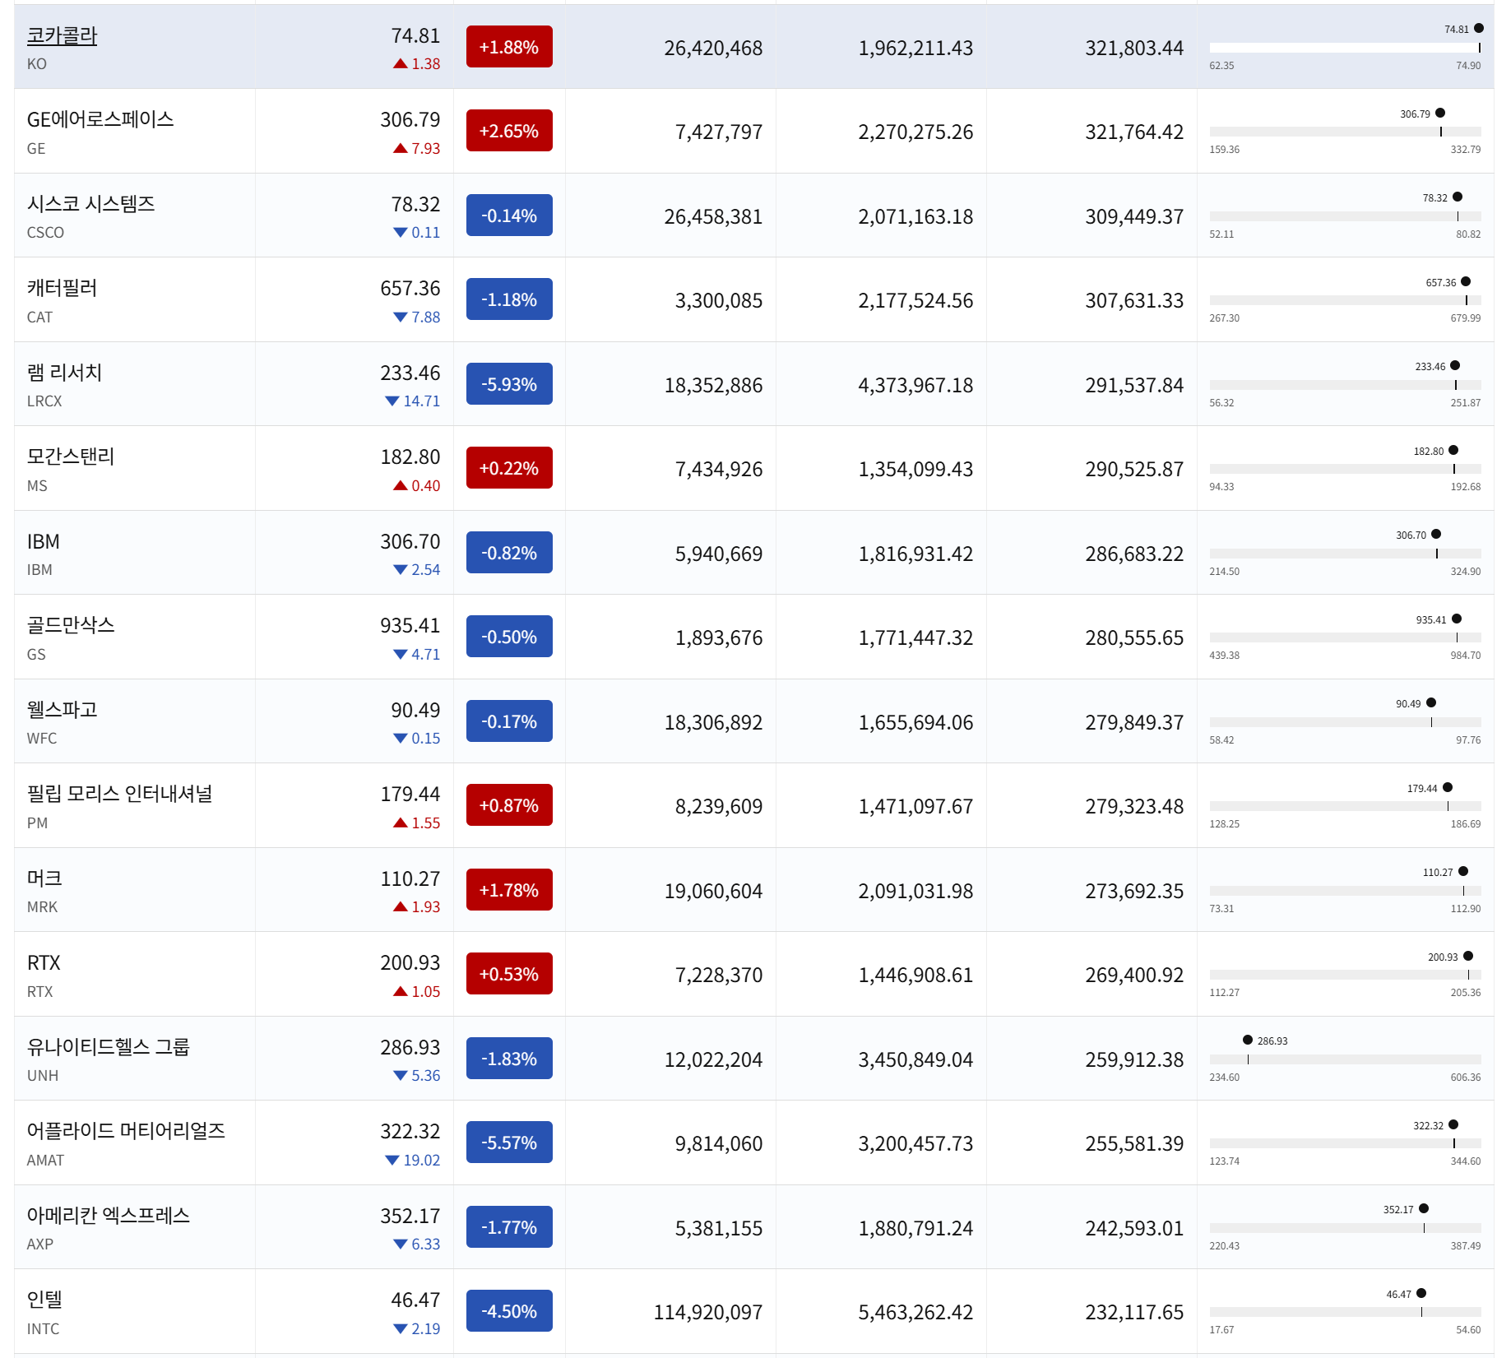Click the market cap 279,323.48 for 필립 모리스
The height and width of the screenshot is (1358, 1497).
[x=1134, y=807]
